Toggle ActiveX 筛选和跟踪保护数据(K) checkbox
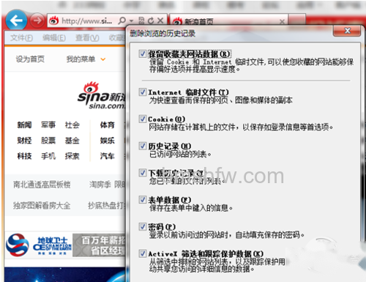366x282 pixels. pyautogui.click(x=143, y=253)
